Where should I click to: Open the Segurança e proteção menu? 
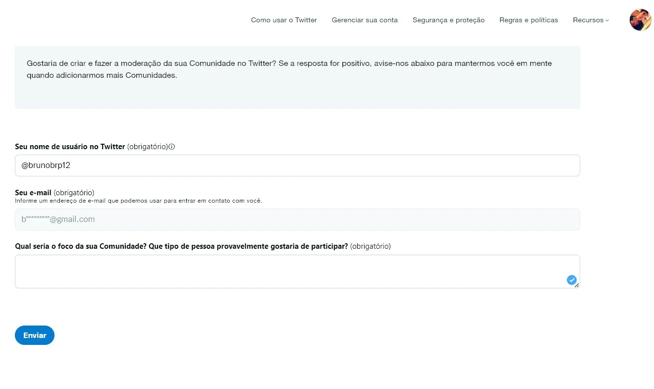tap(448, 20)
